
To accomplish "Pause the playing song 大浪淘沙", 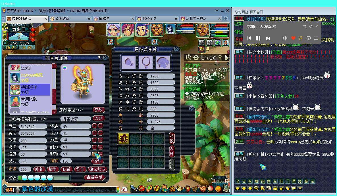I will (258, 38).
